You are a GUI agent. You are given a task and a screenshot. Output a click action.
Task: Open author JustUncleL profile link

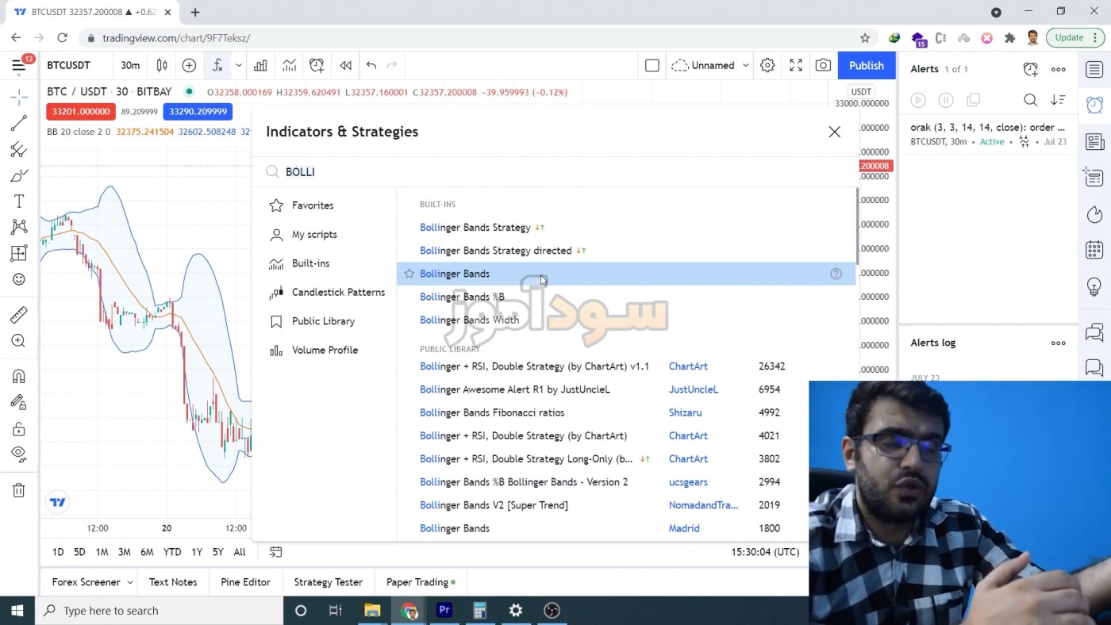[694, 389]
